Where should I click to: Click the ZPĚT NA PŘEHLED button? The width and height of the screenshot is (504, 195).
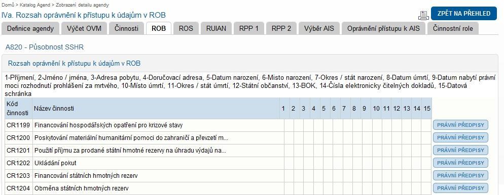click(x=464, y=14)
